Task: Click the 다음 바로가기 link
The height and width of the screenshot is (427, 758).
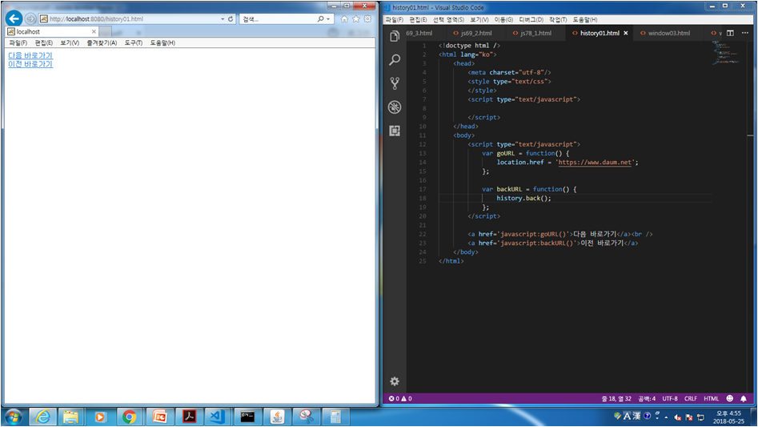Action: (30, 55)
